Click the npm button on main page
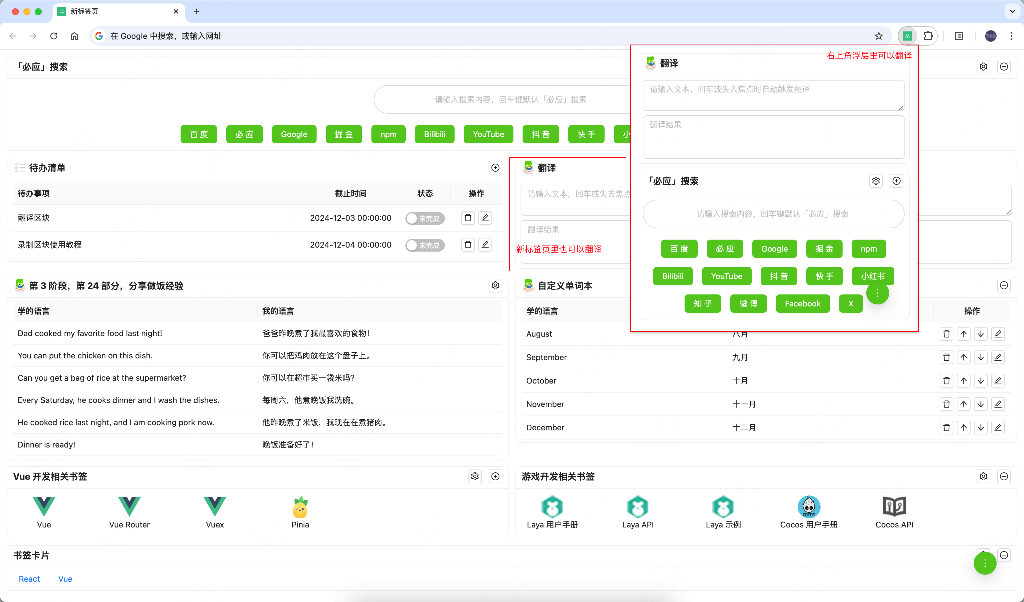 [x=389, y=135]
